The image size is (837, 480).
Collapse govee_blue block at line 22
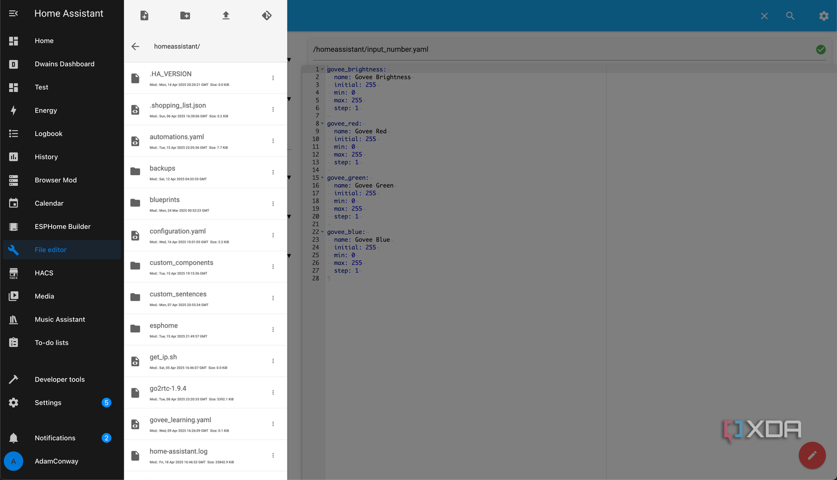coord(322,232)
